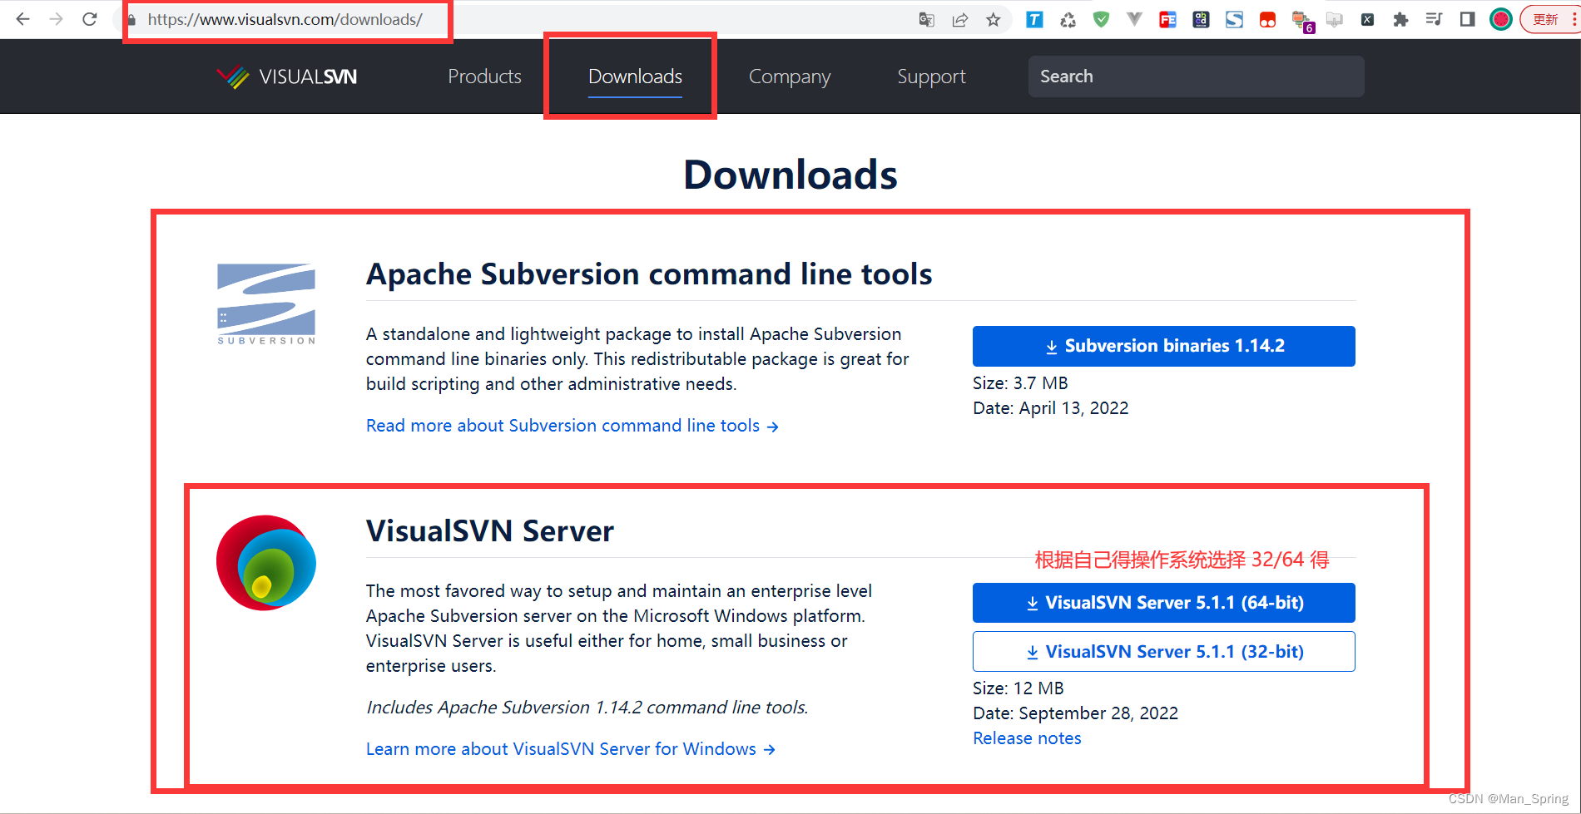Click Apache Subversion command line tools heading
Screen dimensions: 1581x814
click(649, 274)
